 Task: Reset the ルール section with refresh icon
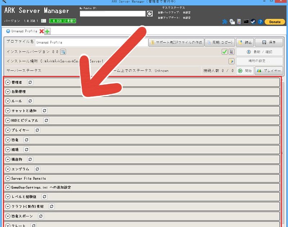point(30,101)
